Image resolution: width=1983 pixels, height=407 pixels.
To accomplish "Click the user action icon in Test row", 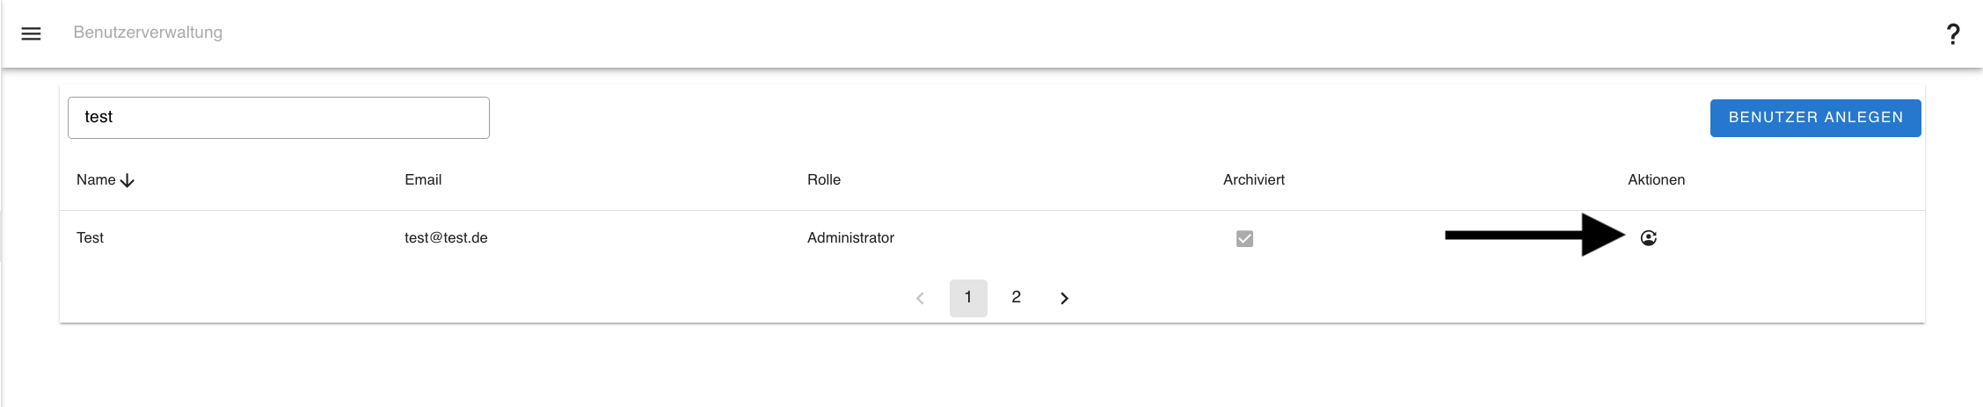I will click(x=1648, y=238).
